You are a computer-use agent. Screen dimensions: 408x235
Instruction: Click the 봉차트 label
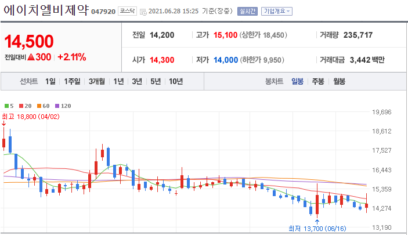pyautogui.click(x=274, y=81)
